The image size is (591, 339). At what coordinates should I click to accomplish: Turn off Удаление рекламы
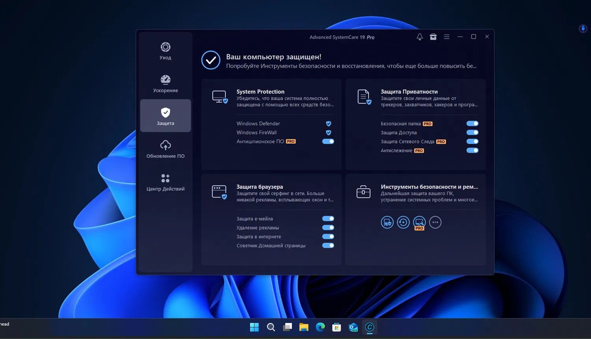pos(328,227)
